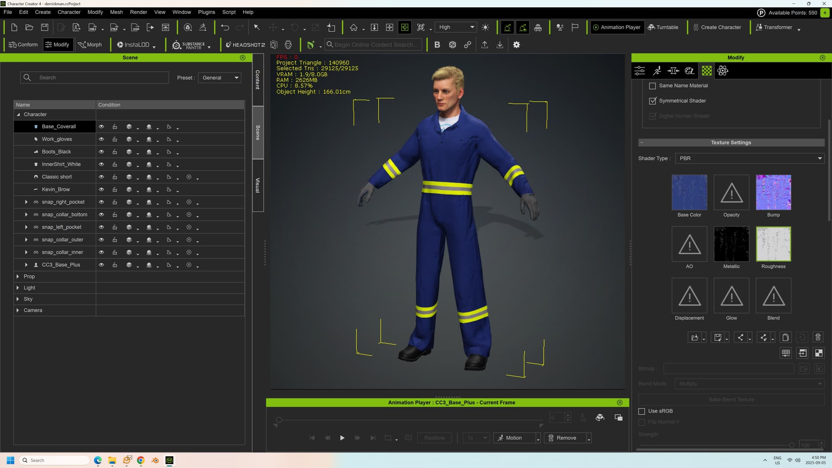Image resolution: width=832 pixels, height=468 pixels.
Task: Expand the Prop tree node
Action: click(x=18, y=276)
